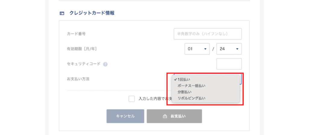Choose リボルビング払い from the dropdown list
309x135 pixels.
click(x=191, y=98)
